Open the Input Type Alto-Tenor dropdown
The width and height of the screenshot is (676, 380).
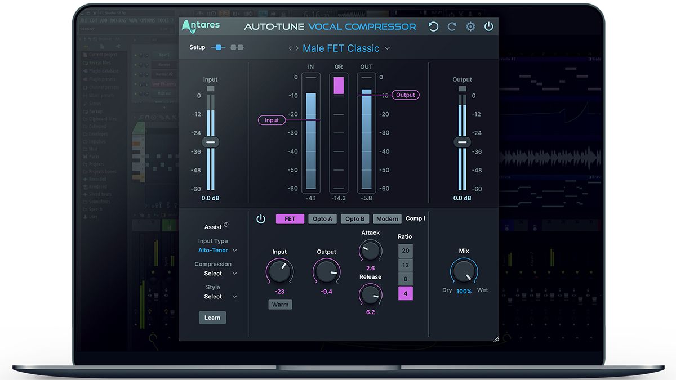[x=217, y=250]
